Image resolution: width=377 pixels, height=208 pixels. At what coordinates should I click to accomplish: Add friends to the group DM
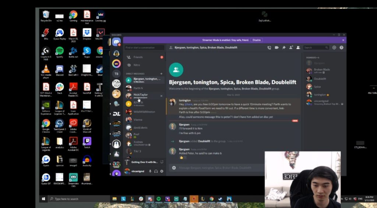(291, 48)
